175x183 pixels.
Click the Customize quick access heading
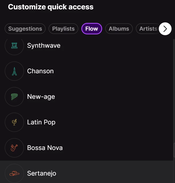(x=51, y=7)
